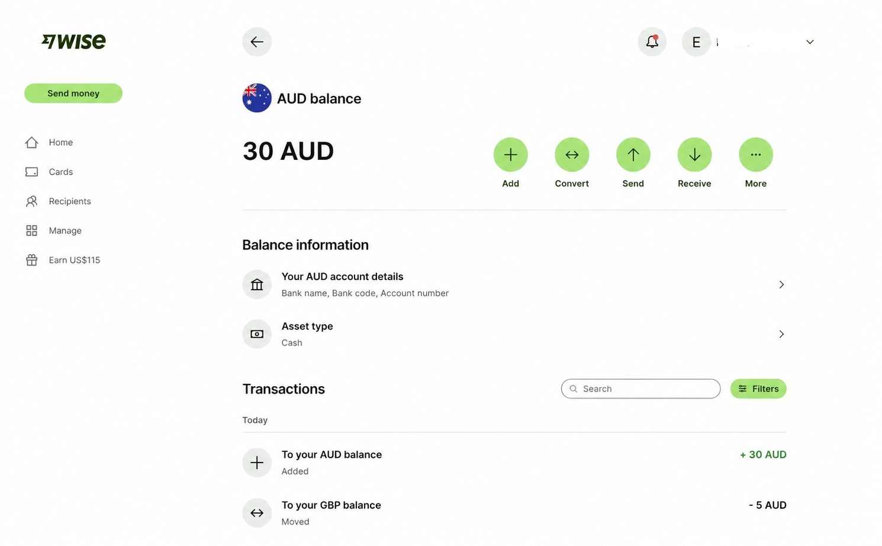The height and width of the screenshot is (546, 882).
Task: Open the Asset type row
Action: (x=514, y=335)
